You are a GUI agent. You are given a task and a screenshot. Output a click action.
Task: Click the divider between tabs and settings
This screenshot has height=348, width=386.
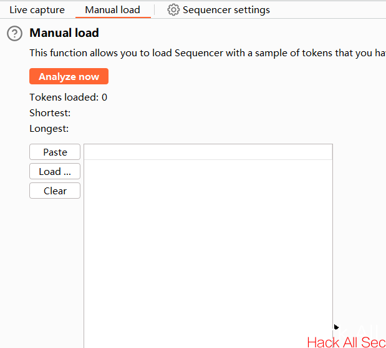tap(155, 10)
